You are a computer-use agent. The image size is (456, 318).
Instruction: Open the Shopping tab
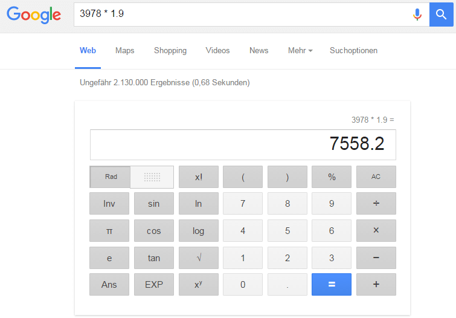[x=170, y=50]
